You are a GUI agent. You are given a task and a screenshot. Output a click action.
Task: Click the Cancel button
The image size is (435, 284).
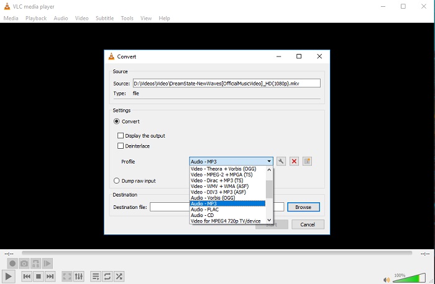[308, 224]
